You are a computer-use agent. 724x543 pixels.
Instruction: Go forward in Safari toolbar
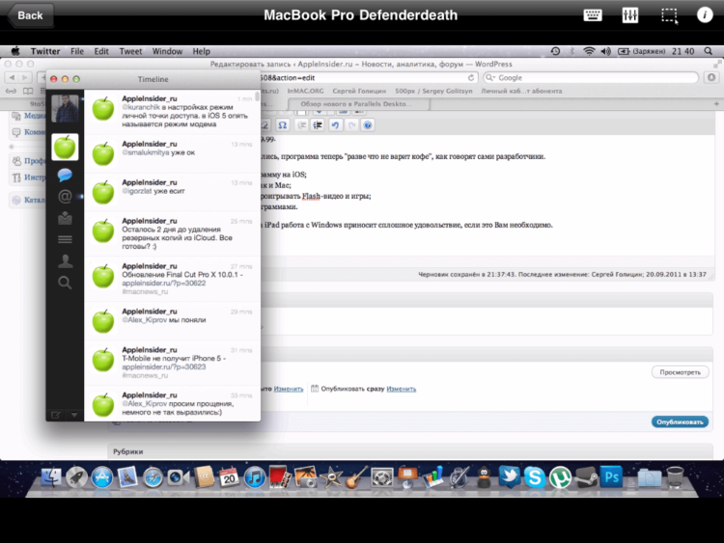tap(25, 77)
